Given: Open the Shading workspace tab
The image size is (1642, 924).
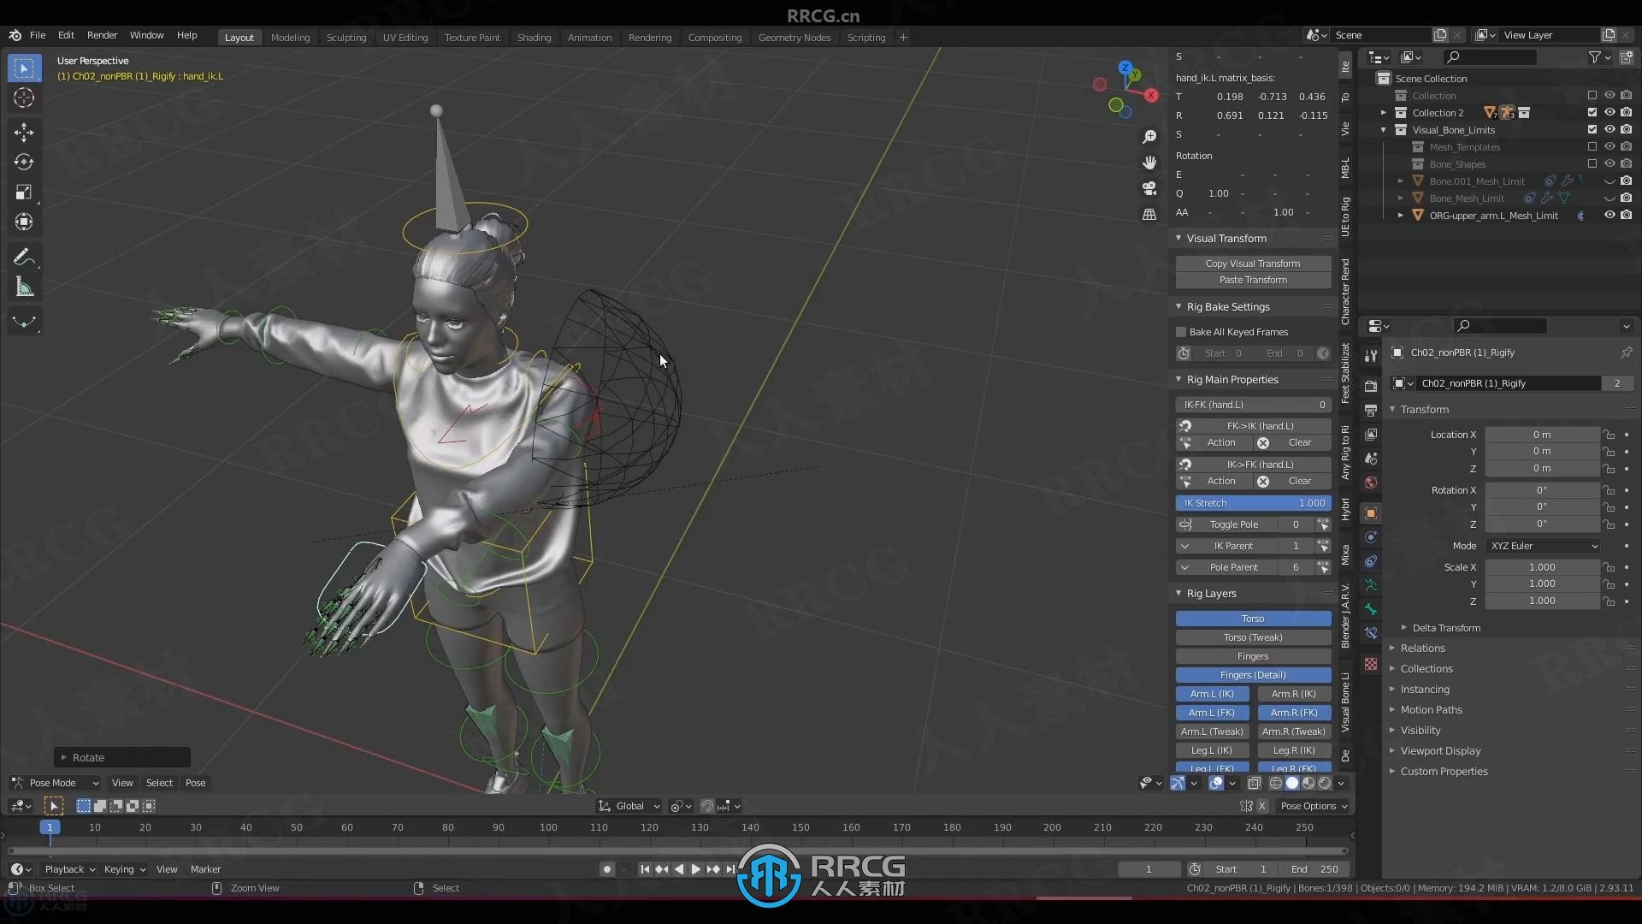Looking at the screenshot, I should 534,38.
